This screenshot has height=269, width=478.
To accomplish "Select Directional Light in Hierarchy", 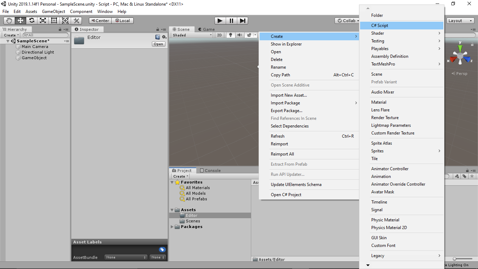I will [38, 52].
